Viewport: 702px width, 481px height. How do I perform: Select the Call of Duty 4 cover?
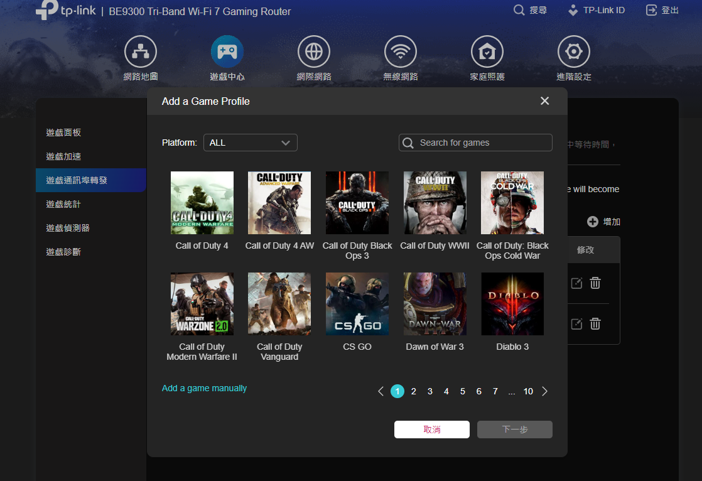[x=202, y=203]
